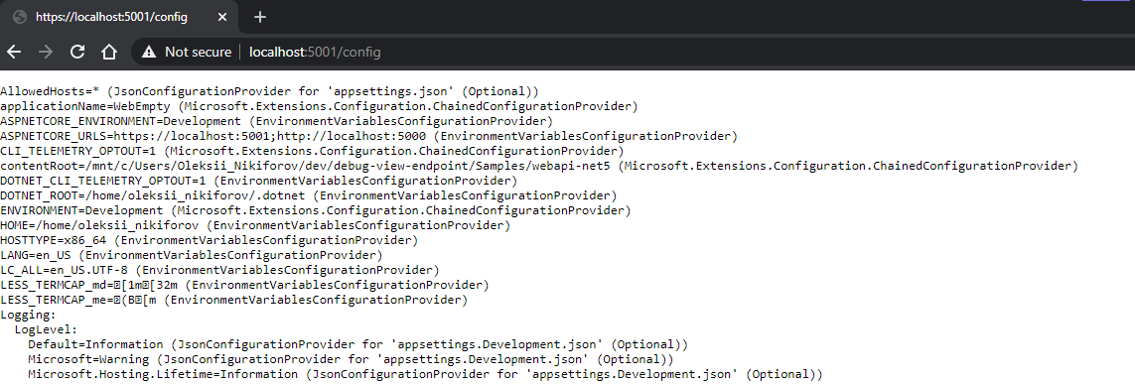Reload the localhost config page
The image size is (1135, 384).
point(76,52)
